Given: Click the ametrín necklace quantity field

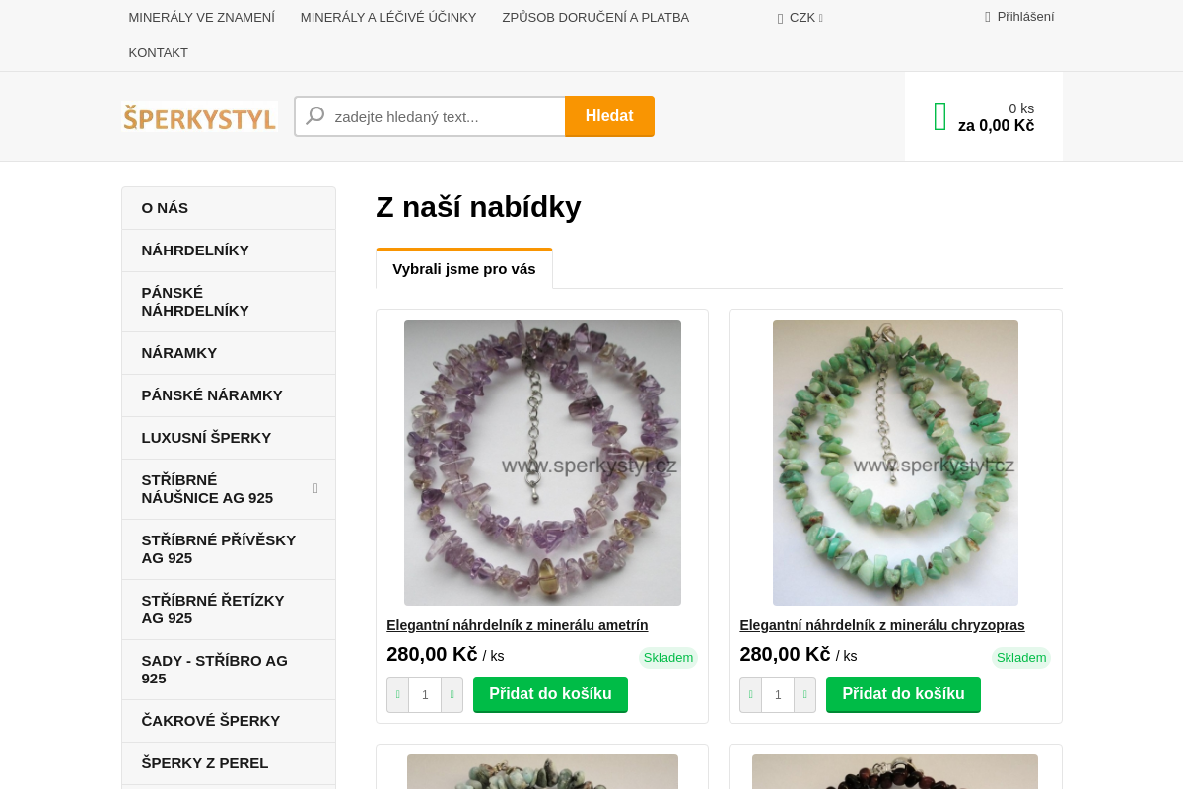Looking at the screenshot, I should (x=425, y=694).
